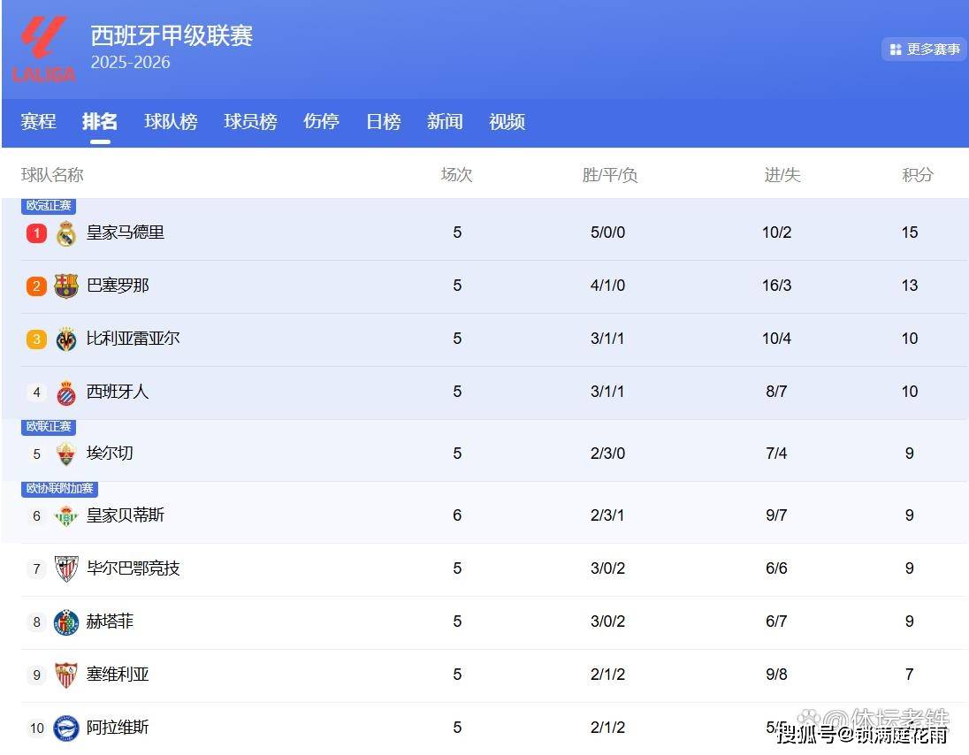Click the La Liga logo
This screenshot has width=969, height=755.
(44, 50)
